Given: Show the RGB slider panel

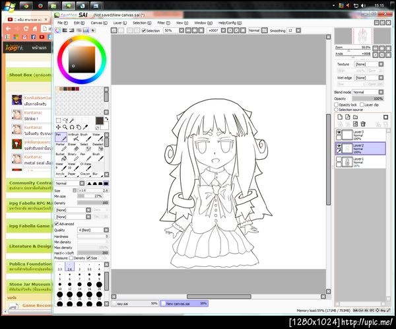Looking at the screenshot, I should 65,30.
